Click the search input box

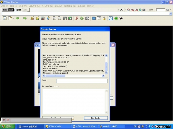coord(161,10)
